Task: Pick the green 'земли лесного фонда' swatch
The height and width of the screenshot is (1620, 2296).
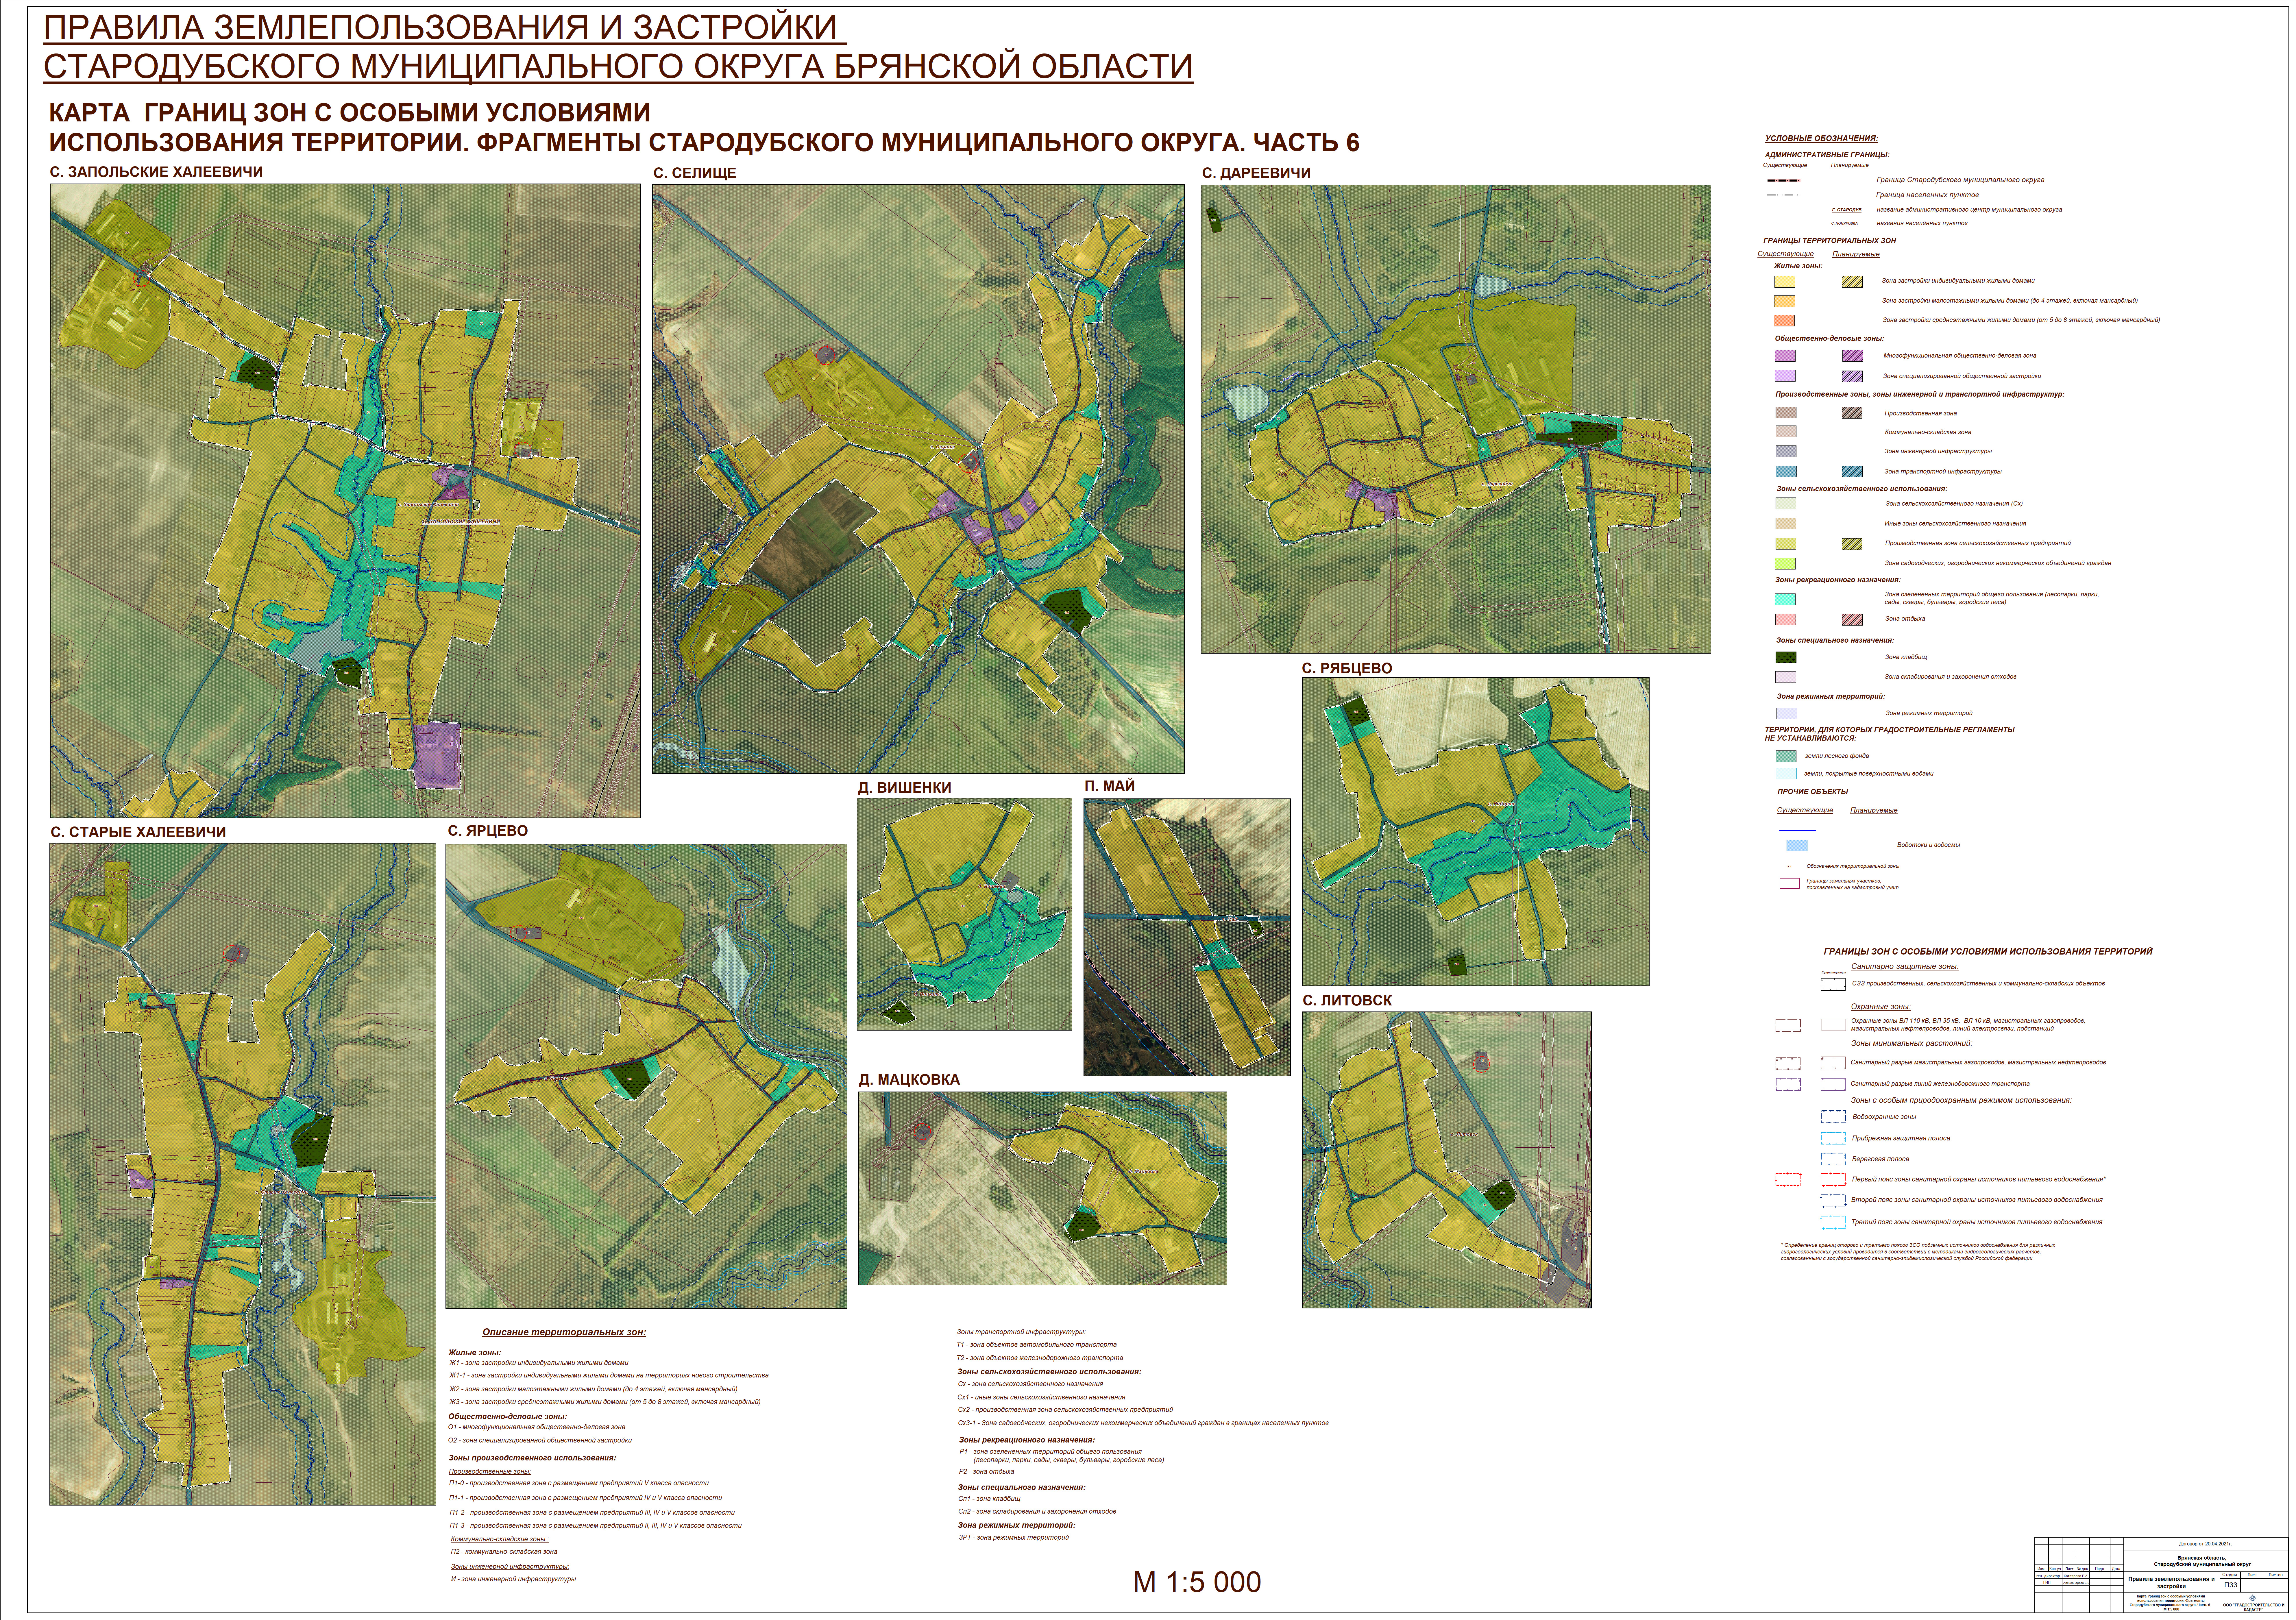Action: [1786, 756]
